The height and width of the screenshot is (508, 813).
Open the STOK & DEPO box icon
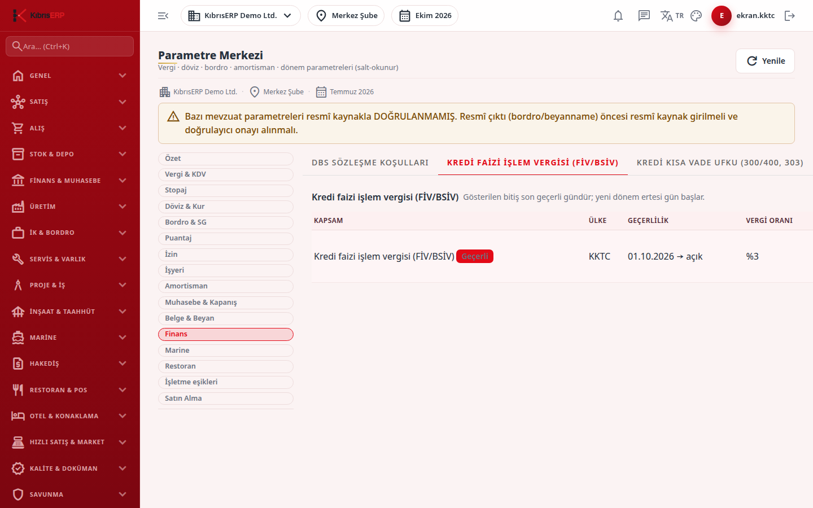pos(18,154)
